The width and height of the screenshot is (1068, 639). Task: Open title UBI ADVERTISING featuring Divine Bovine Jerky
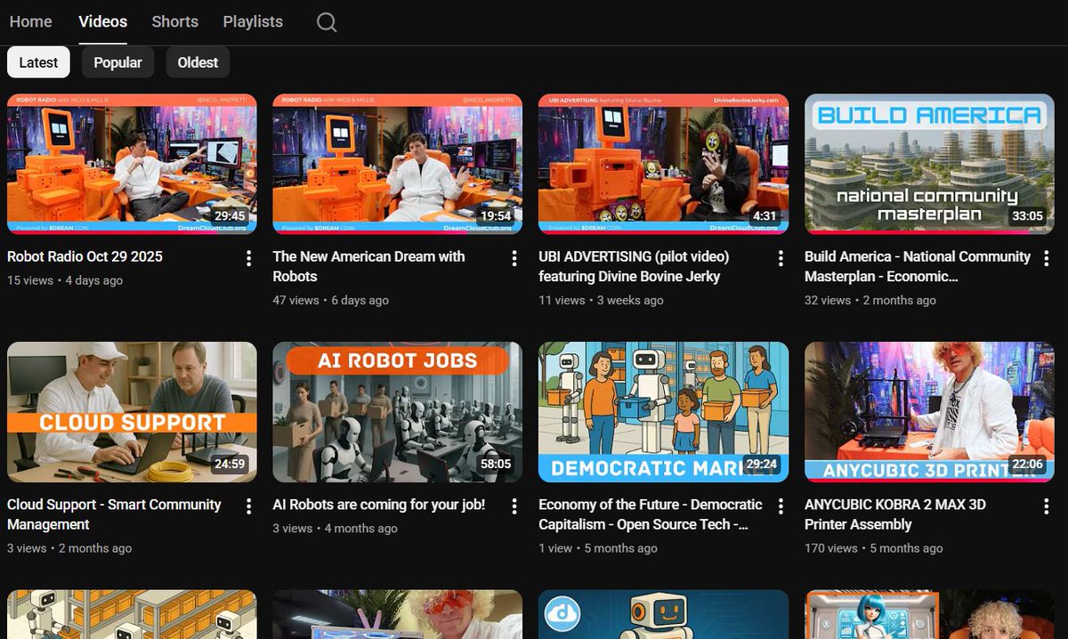(634, 266)
